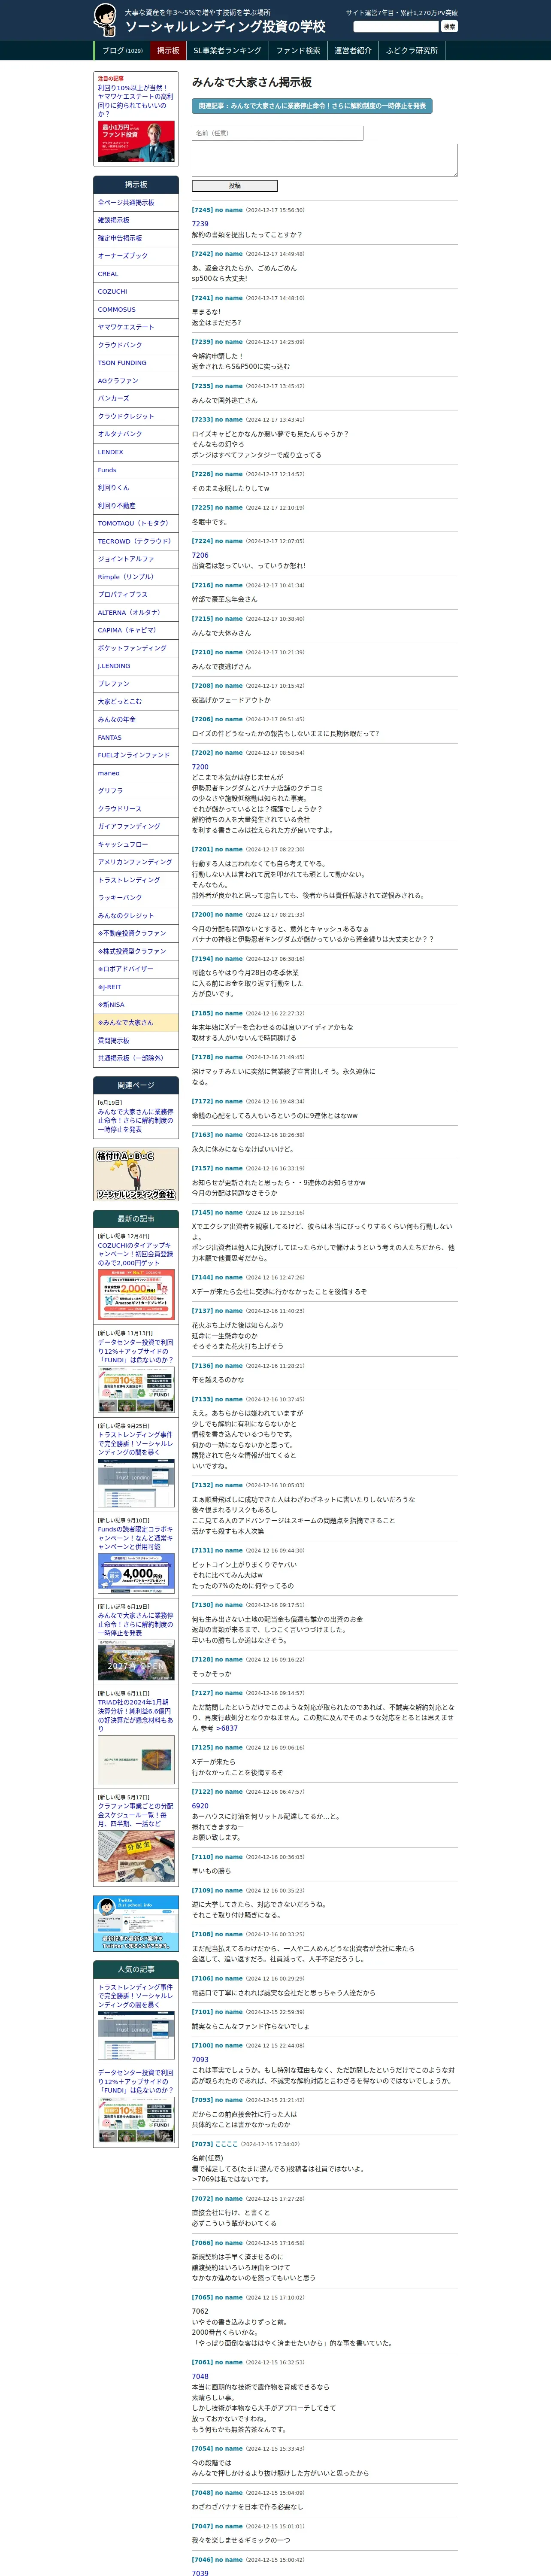Open ※新NISA board link

(136, 1005)
